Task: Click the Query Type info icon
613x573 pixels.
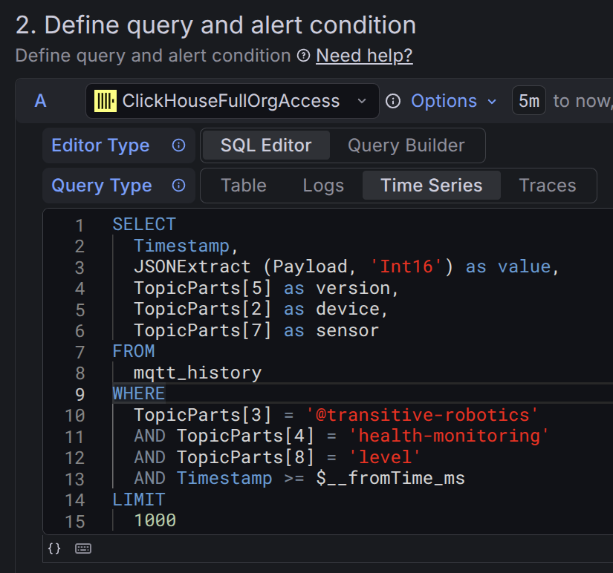Action: coord(178,186)
